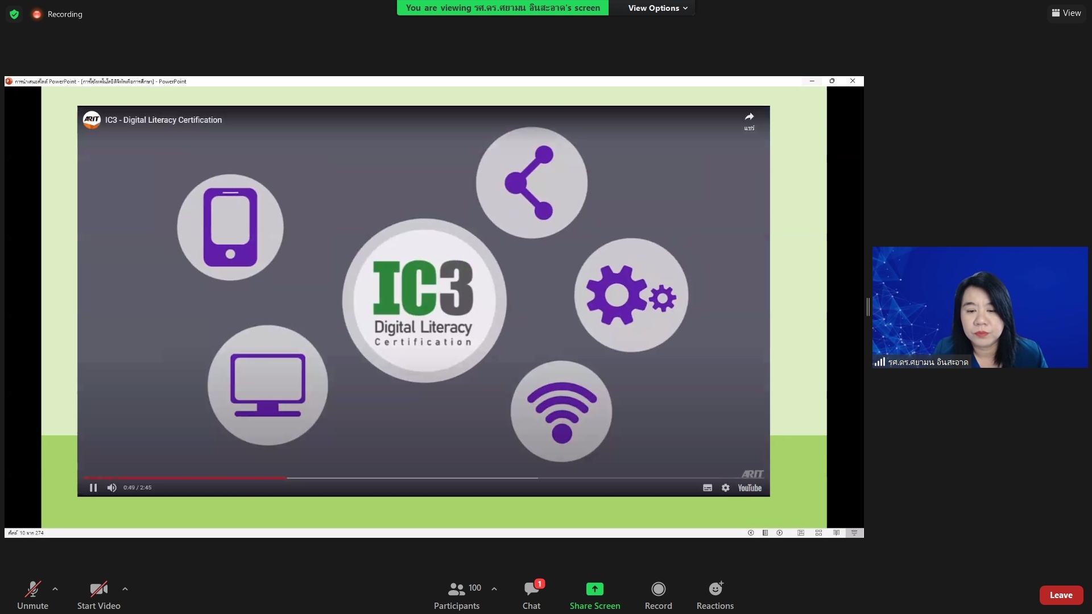
Task: Switch to Reading view in PowerPoint
Action: point(836,533)
